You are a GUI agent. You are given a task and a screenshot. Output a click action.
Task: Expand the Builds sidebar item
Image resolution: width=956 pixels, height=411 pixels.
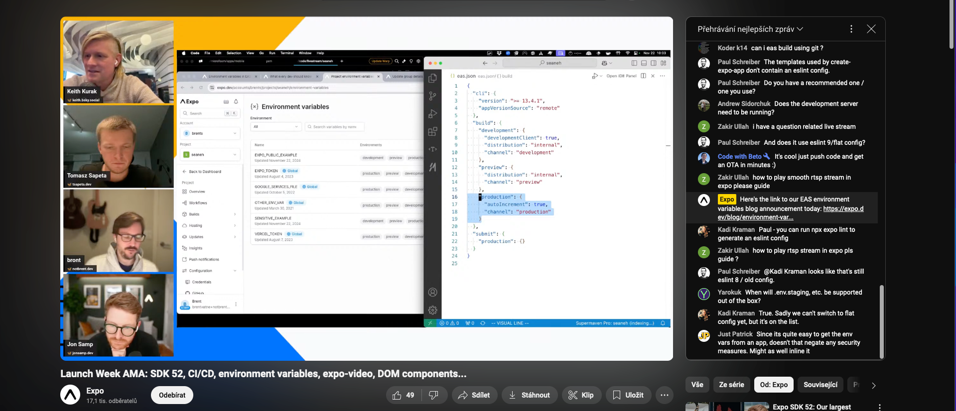[x=209, y=214]
